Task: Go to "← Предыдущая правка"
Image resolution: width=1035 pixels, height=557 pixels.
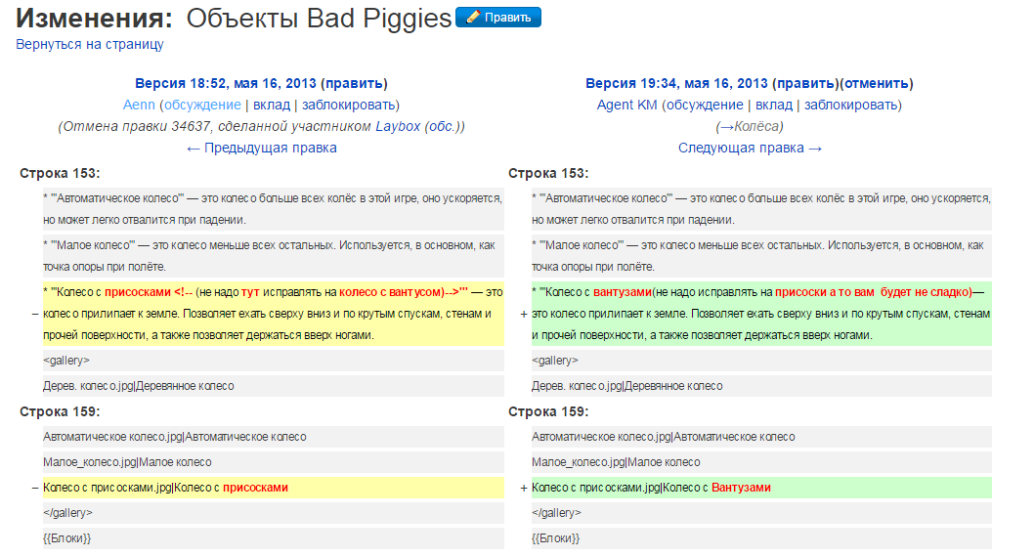Action: [262, 148]
